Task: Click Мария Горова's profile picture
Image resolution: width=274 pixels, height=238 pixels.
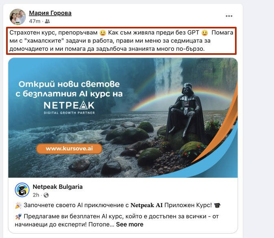Action: click(17, 17)
